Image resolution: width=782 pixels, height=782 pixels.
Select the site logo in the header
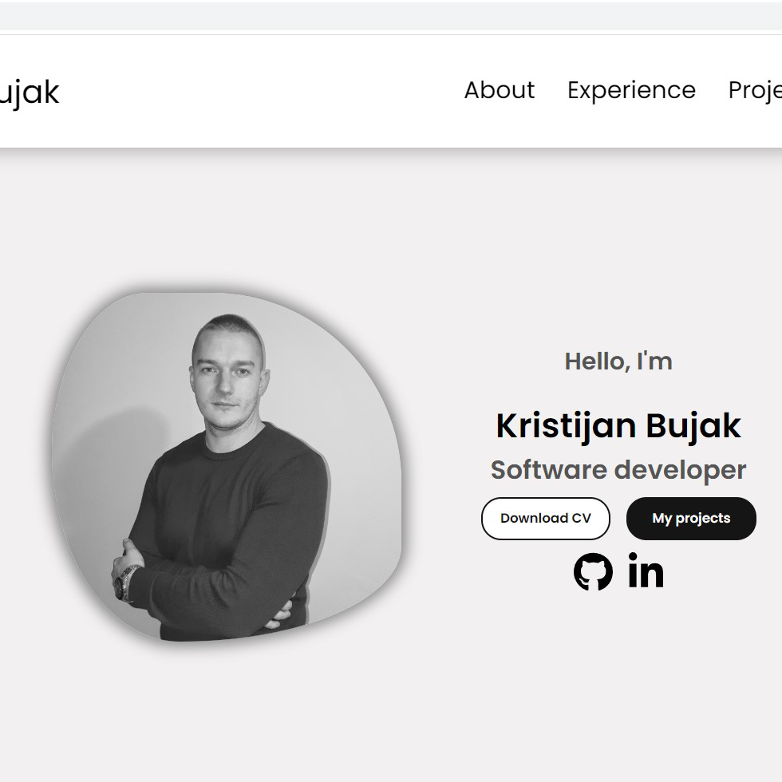click(30, 92)
